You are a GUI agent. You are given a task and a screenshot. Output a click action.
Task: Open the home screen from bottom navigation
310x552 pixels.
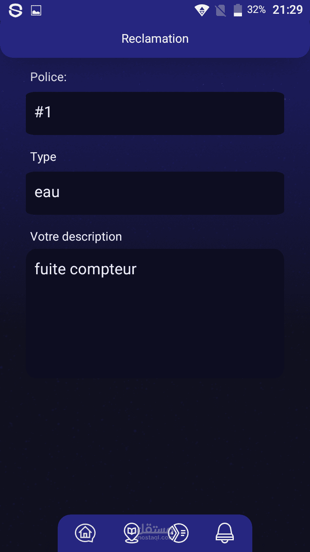[x=85, y=533]
